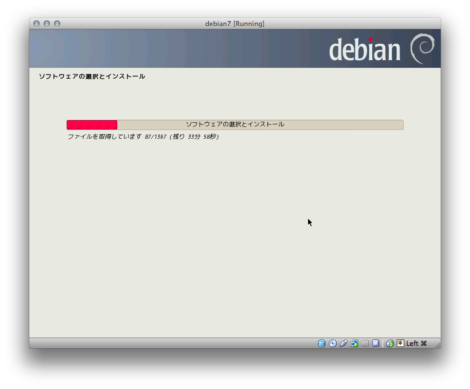Click the debian swirl logo
470x389 pixels.
pyautogui.click(x=422, y=48)
